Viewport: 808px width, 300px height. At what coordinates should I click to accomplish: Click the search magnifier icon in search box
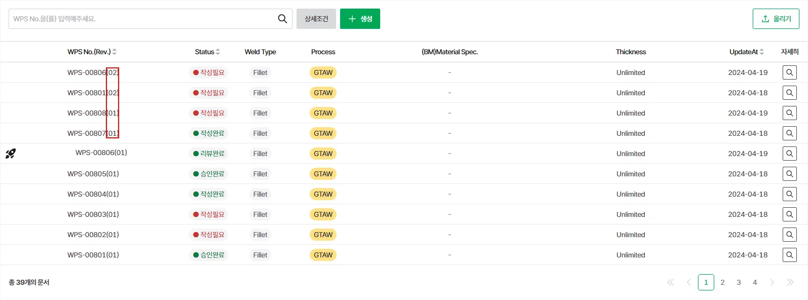[282, 19]
